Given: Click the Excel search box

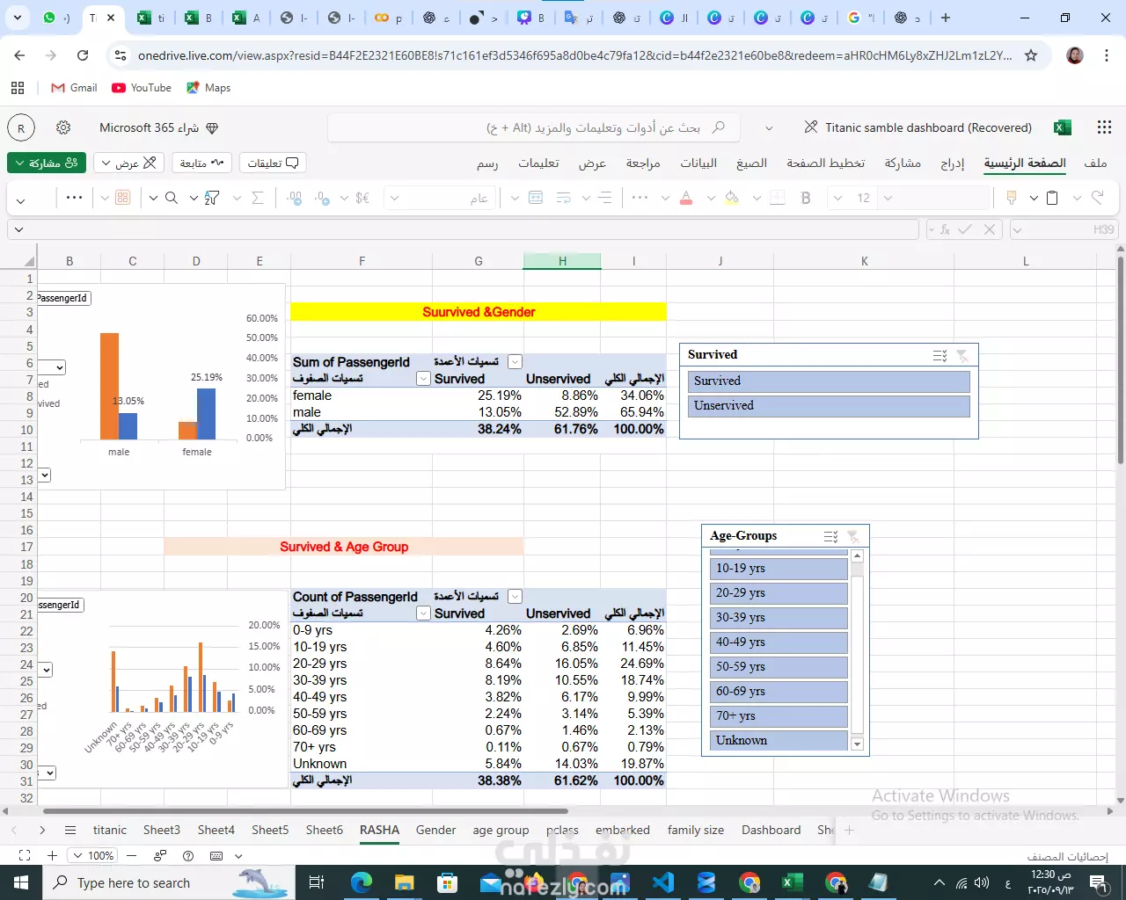Looking at the screenshot, I should tap(534, 127).
